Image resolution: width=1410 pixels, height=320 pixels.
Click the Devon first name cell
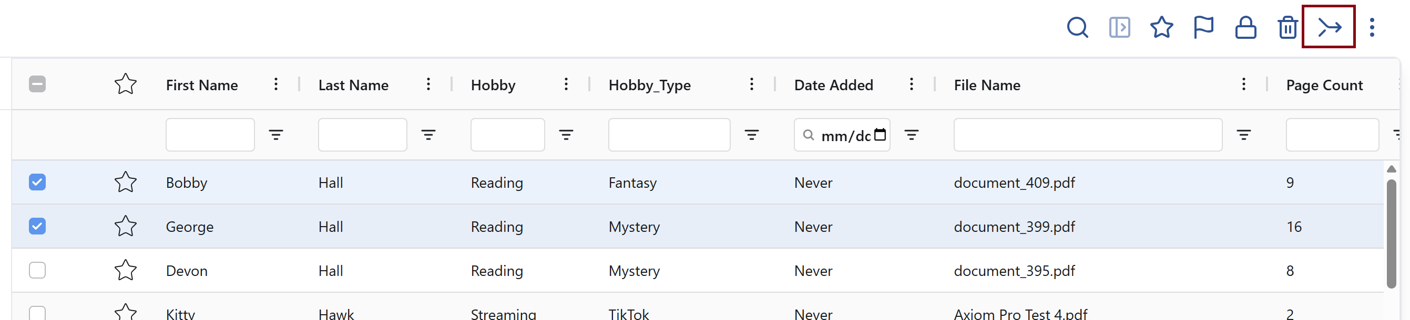[187, 271]
